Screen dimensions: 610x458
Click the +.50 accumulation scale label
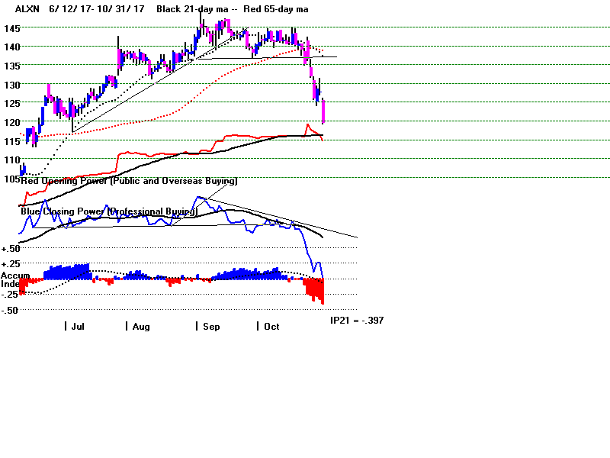pyautogui.click(x=11, y=249)
